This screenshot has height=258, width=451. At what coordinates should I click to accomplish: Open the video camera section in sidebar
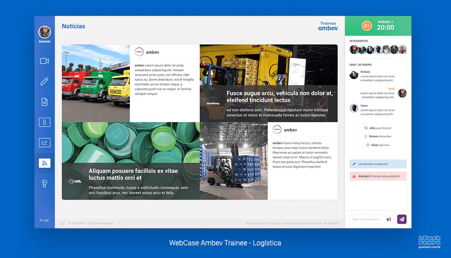(44, 61)
